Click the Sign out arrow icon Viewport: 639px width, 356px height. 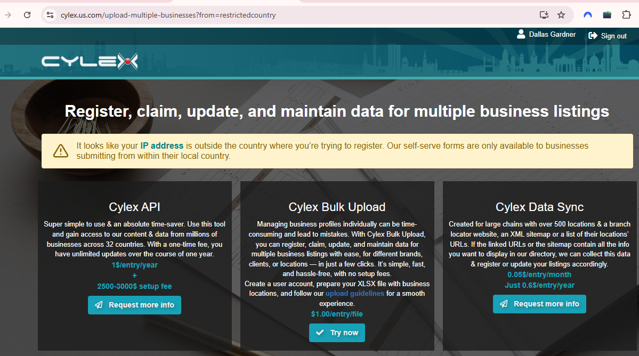[x=593, y=36]
